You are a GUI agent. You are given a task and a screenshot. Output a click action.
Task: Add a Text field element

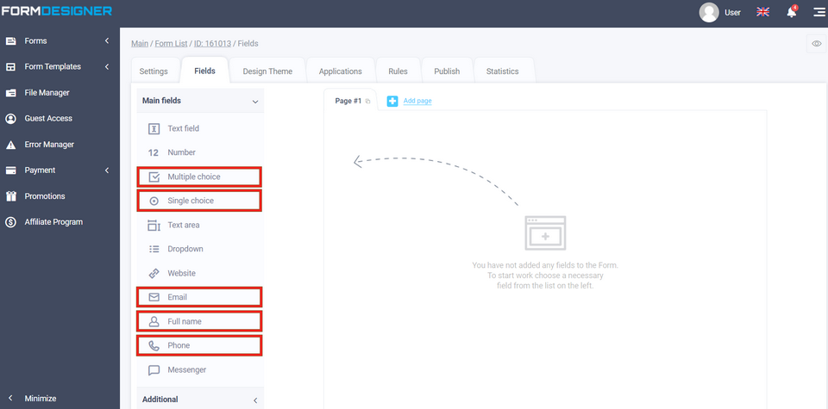pos(183,128)
